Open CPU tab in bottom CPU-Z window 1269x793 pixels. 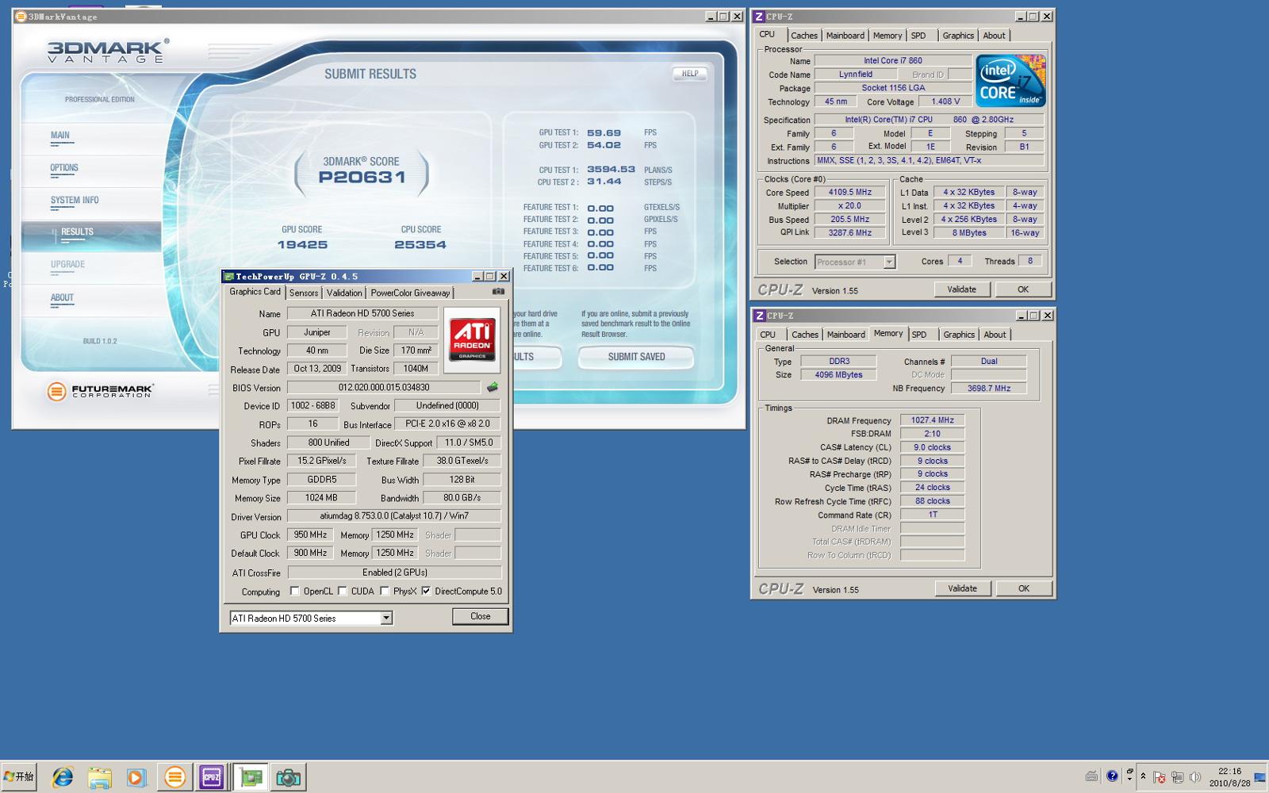[x=768, y=335]
